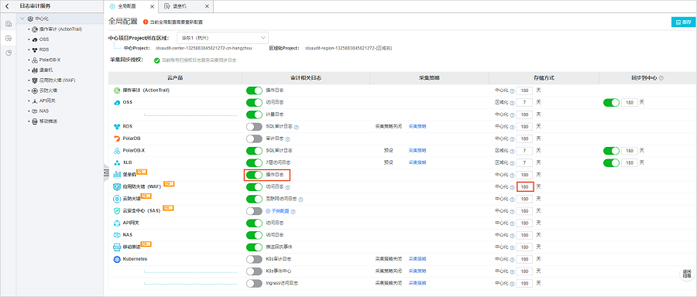Select the second left rail icon with a pencil
Viewport: 697px width, 297px height.
tap(8, 38)
